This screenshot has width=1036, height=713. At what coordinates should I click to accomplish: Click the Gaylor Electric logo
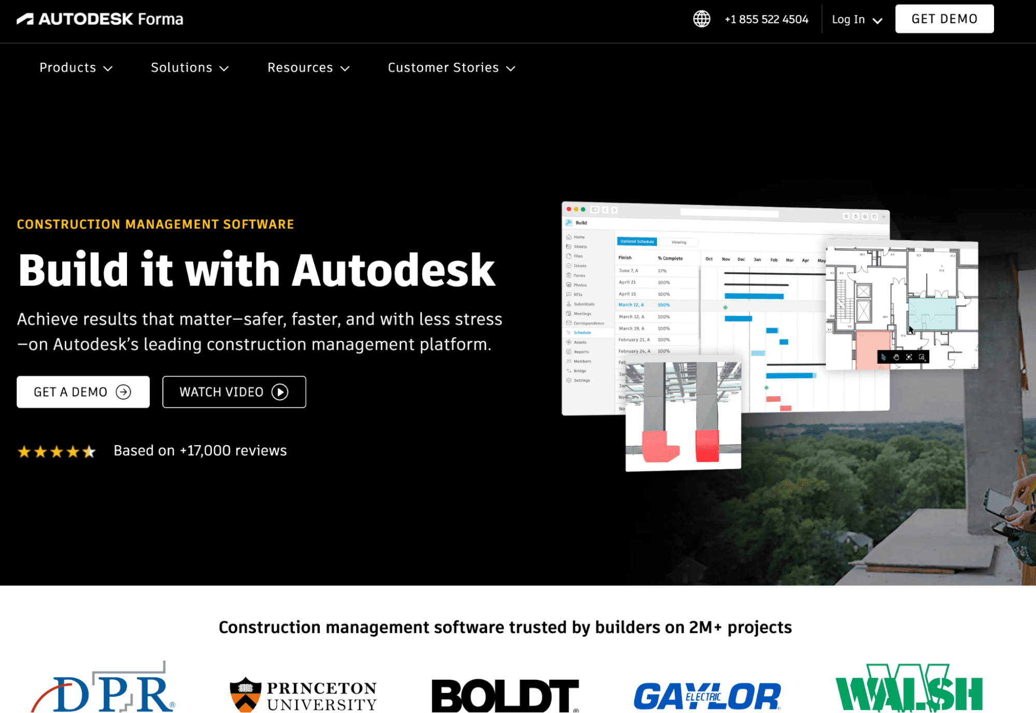707,696
